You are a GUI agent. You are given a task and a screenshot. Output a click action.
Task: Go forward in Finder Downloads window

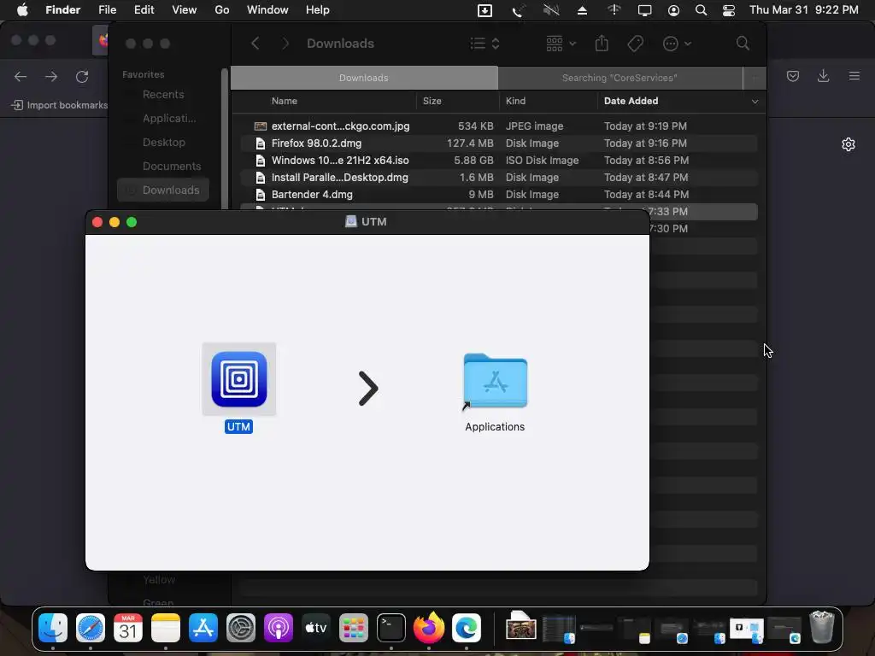[285, 43]
